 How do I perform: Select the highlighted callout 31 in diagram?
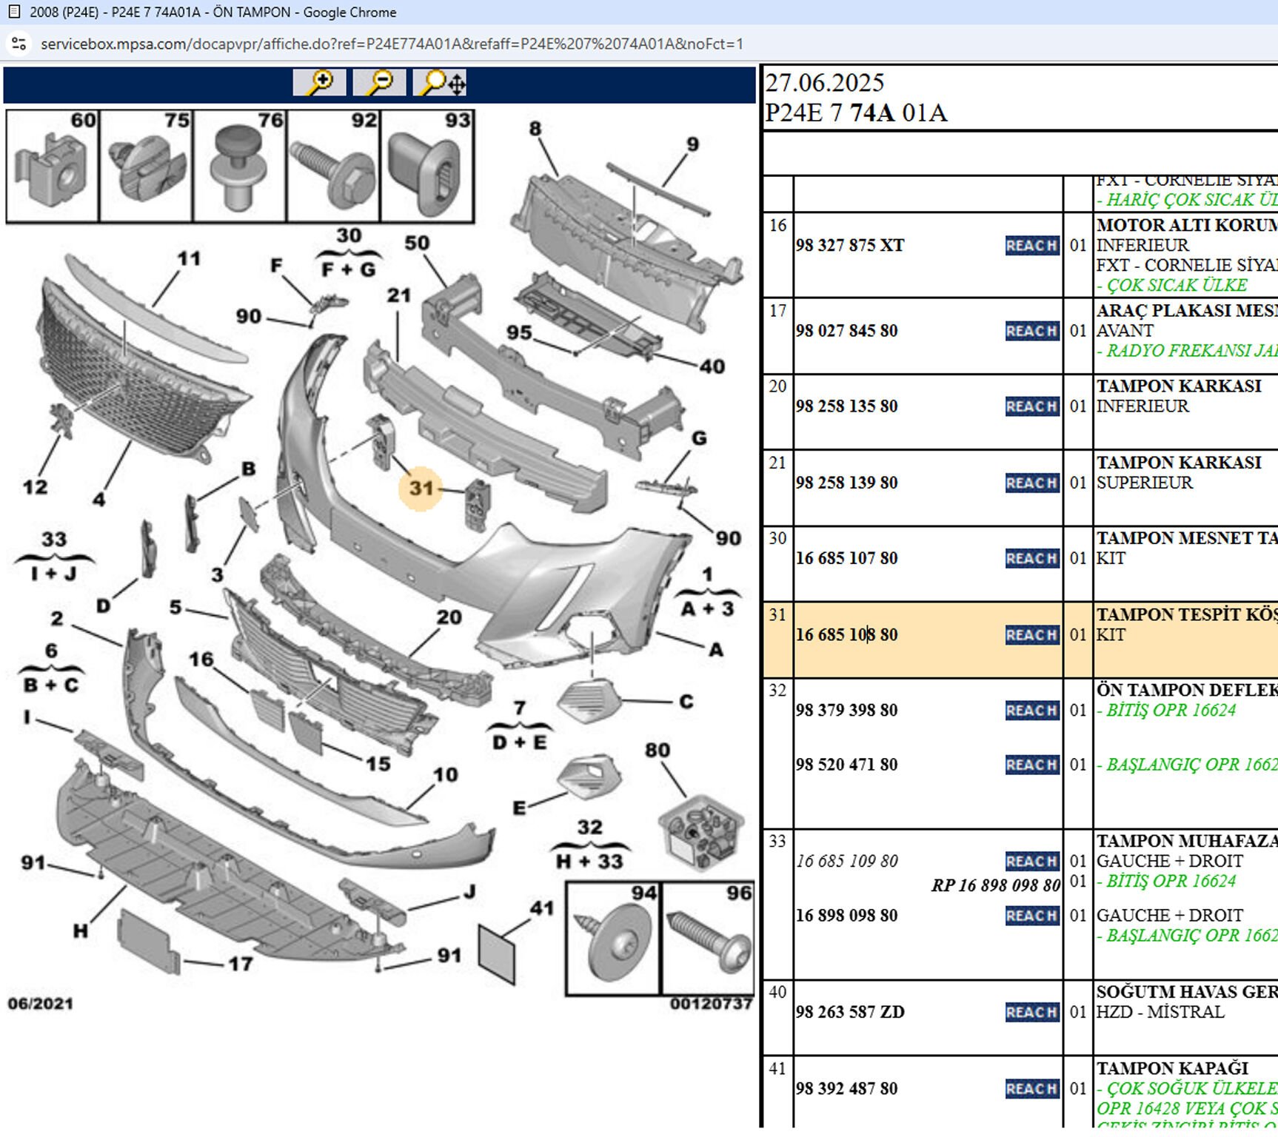pyautogui.click(x=421, y=489)
